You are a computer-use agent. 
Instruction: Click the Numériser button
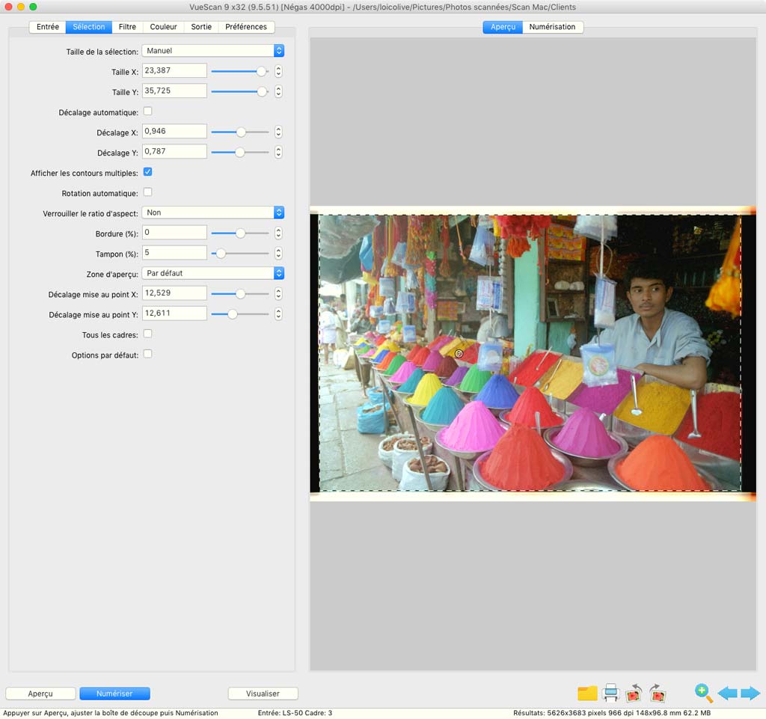[114, 694]
